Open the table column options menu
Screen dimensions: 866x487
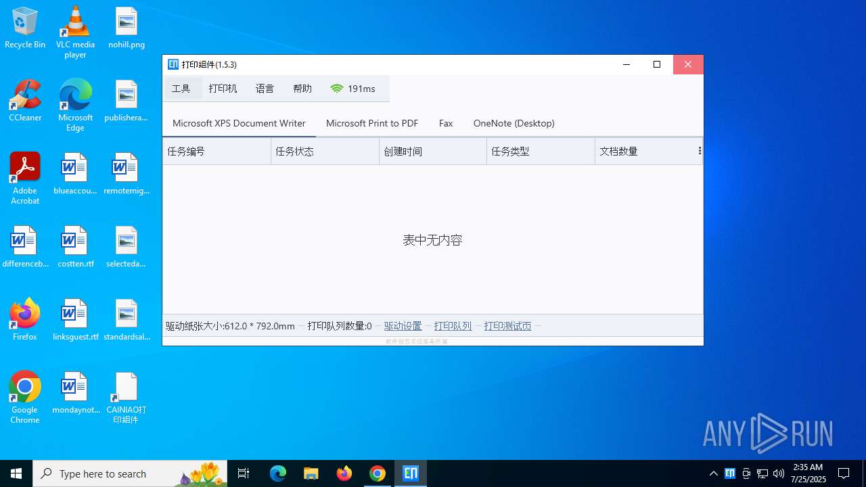click(700, 151)
